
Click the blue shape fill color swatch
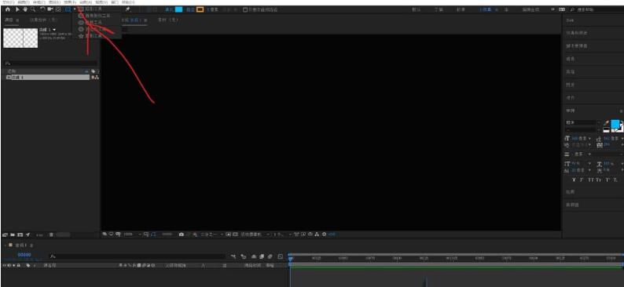178,9
